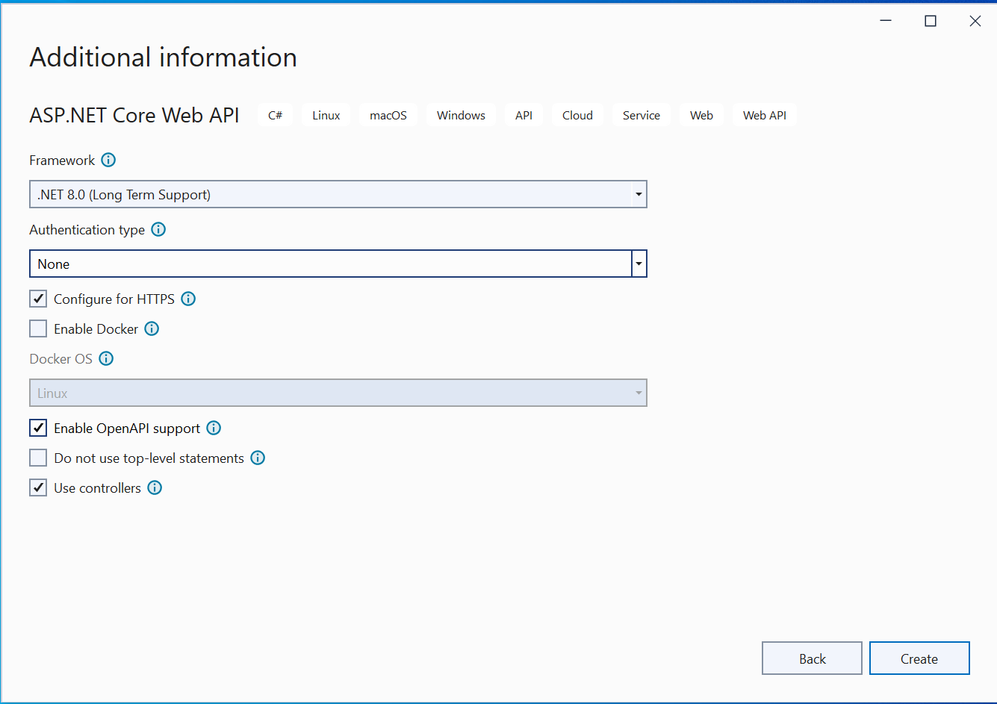Click the info icon next to Framework

108,160
